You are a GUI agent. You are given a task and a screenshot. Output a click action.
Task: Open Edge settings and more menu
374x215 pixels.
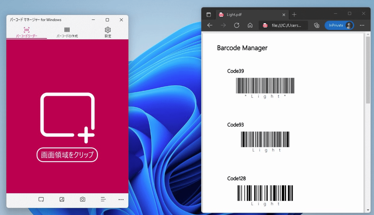362,25
